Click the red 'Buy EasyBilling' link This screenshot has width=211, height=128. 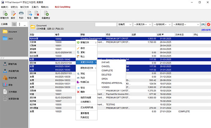click(63, 7)
